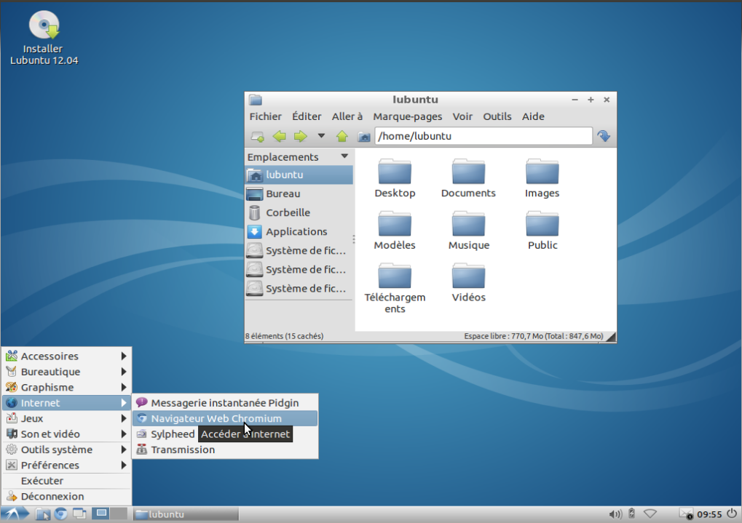Screen dimensions: 742x523
Task: Select lubuntu home in the places list
Action: tap(299, 175)
